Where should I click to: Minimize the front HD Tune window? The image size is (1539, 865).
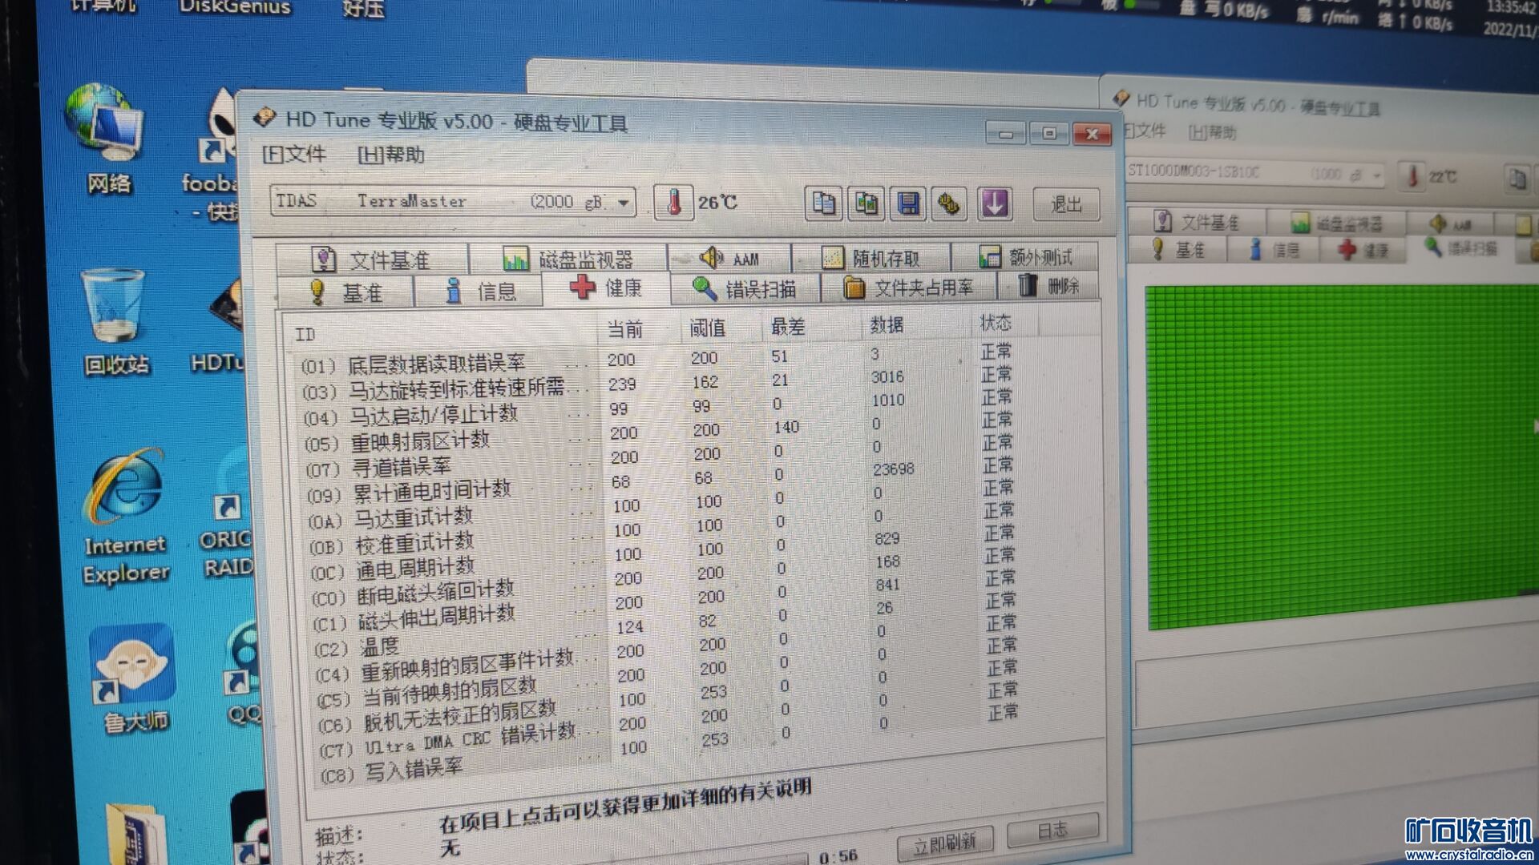(1005, 133)
